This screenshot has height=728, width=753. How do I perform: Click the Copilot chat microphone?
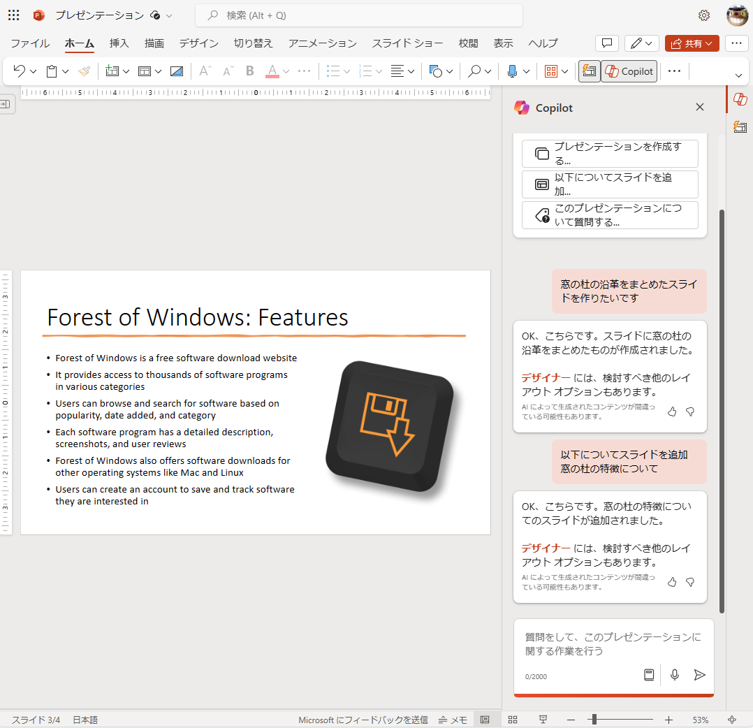click(675, 675)
